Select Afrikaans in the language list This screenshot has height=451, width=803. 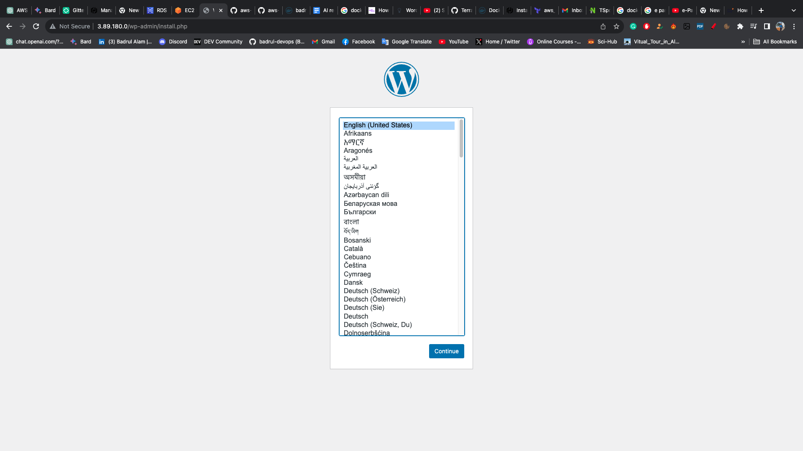[399, 134]
